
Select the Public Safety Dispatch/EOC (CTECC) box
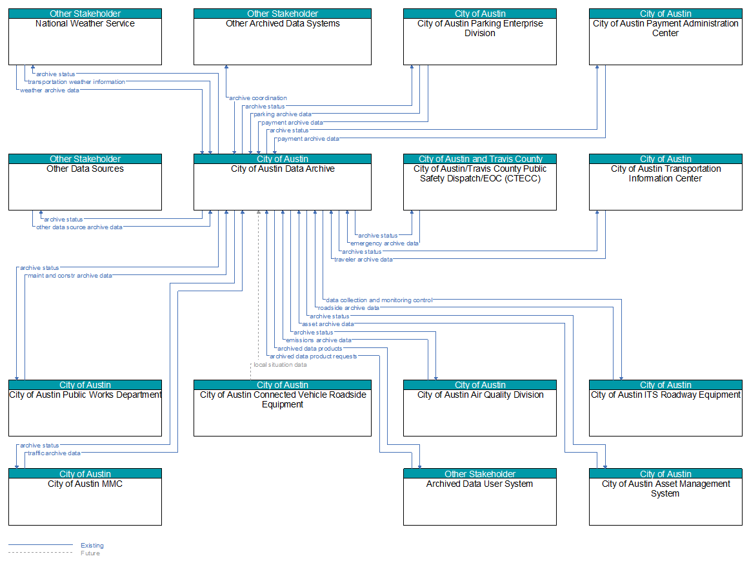(x=479, y=182)
